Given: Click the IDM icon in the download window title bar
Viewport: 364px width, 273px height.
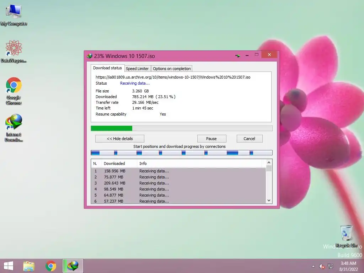Looking at the screenshot, I should [x=90, y=56].
